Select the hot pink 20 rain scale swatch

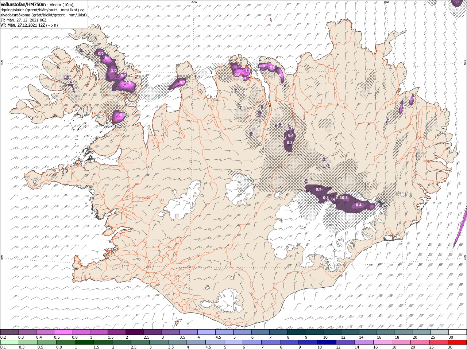(420, 342)
